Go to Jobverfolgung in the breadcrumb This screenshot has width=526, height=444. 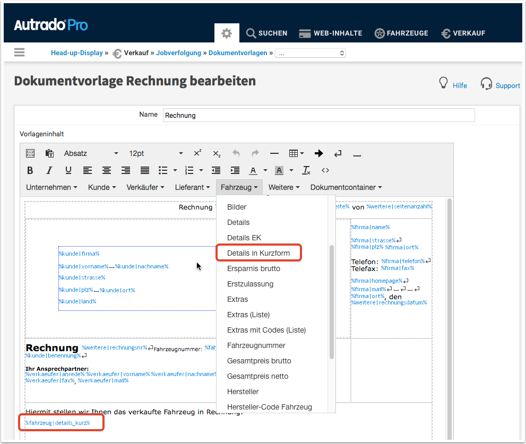click(x=178, y=53)
